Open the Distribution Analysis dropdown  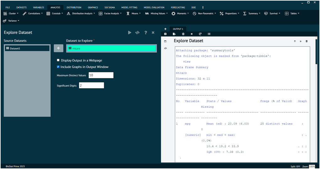click(x=81, y=14)
